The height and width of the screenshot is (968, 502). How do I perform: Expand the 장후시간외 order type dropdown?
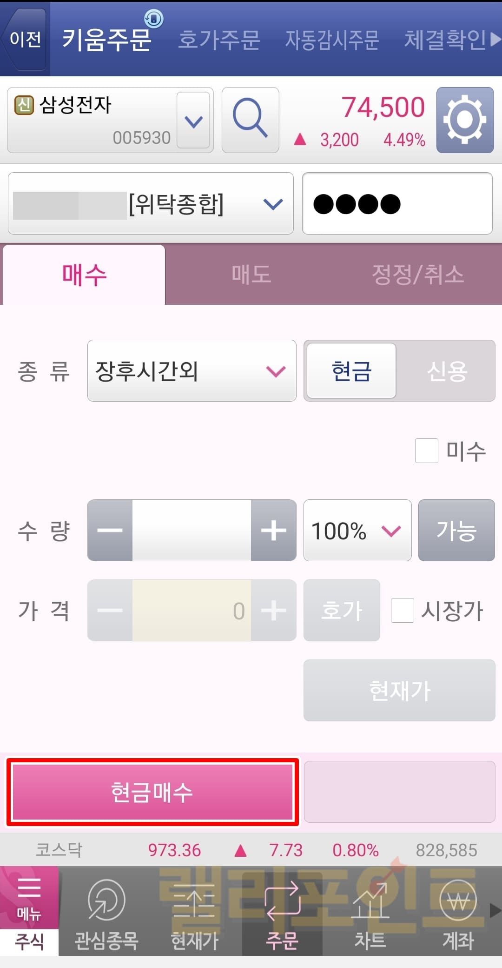tap(192, 371)
